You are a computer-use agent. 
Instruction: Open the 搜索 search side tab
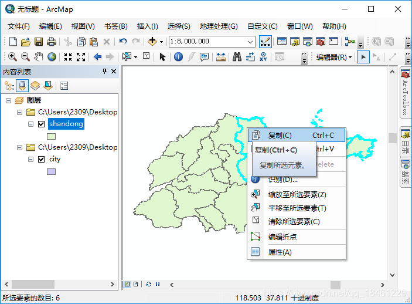tap(405, 173)
